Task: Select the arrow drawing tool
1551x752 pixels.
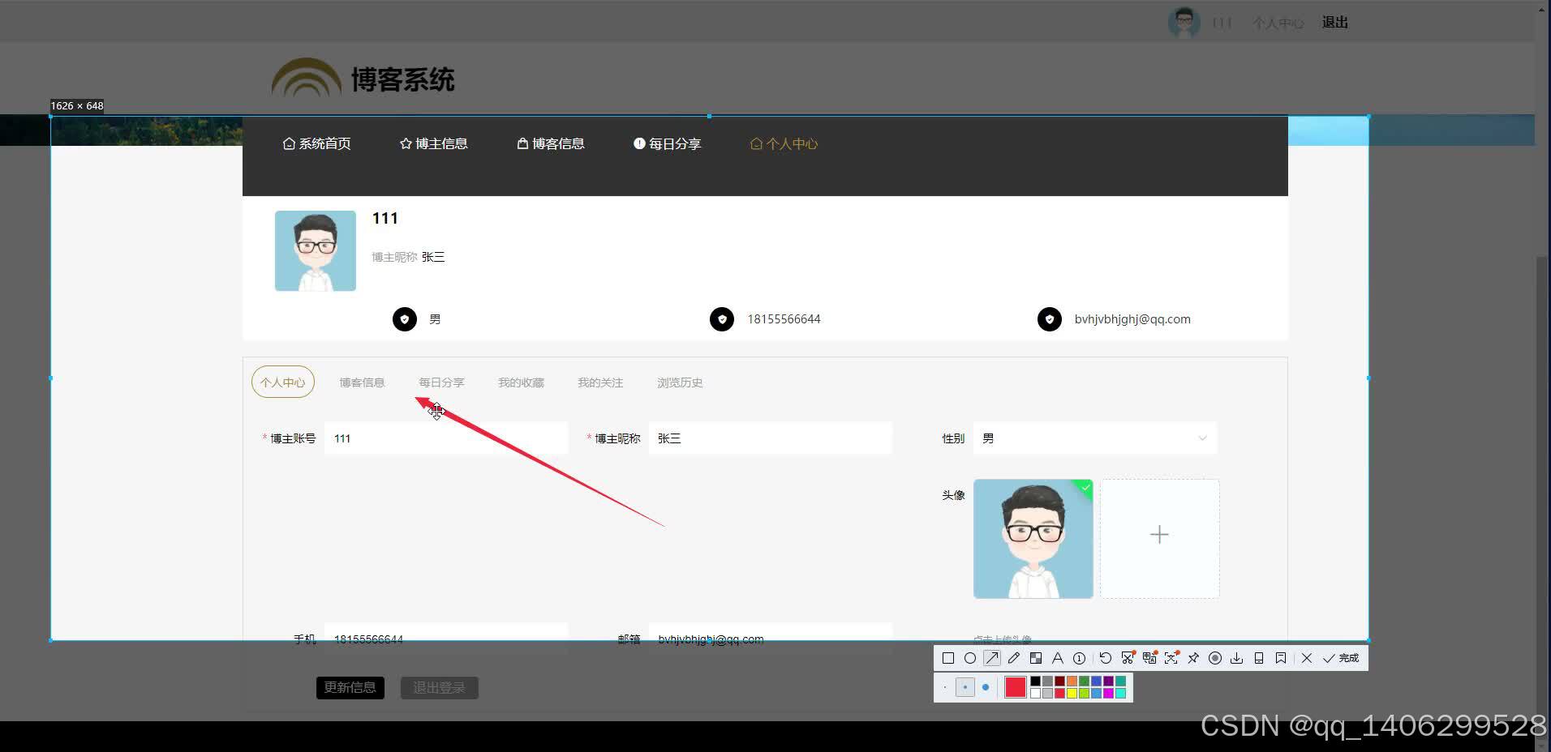Action: [x=992, y=658]
